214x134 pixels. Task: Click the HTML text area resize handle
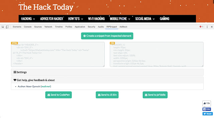click(x=104, y=66)
